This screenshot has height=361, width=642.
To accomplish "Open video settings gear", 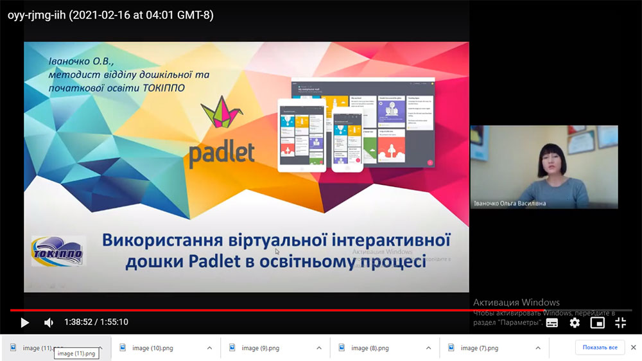I will click(575, 322).
